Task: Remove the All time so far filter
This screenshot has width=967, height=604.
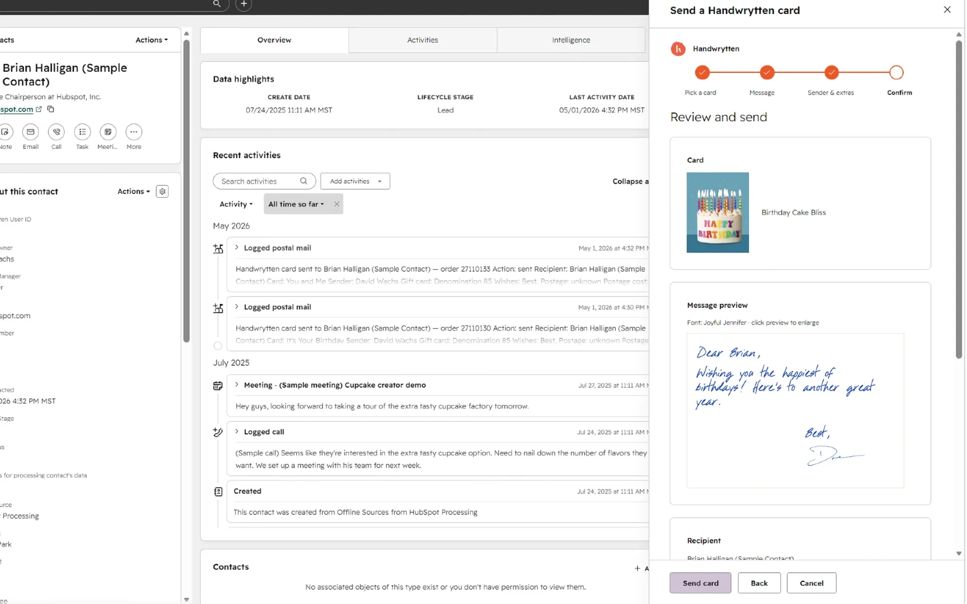Action: point(337,204)
